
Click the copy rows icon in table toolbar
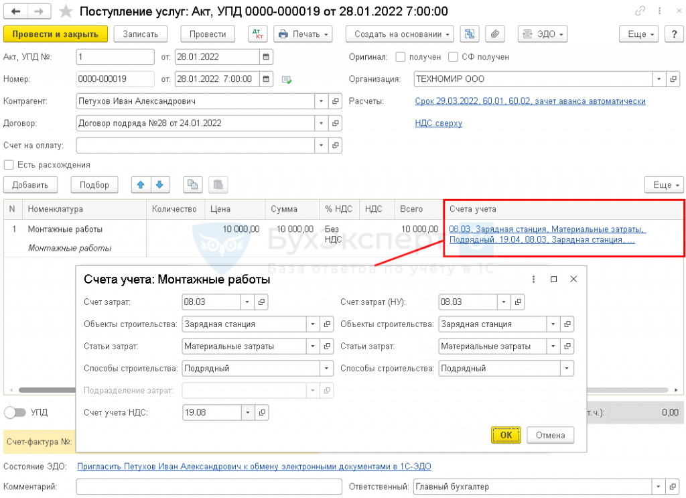pyautogui.click(x=193, y=184)
